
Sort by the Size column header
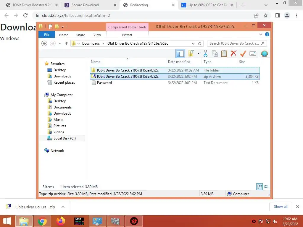tap(249, 61)
